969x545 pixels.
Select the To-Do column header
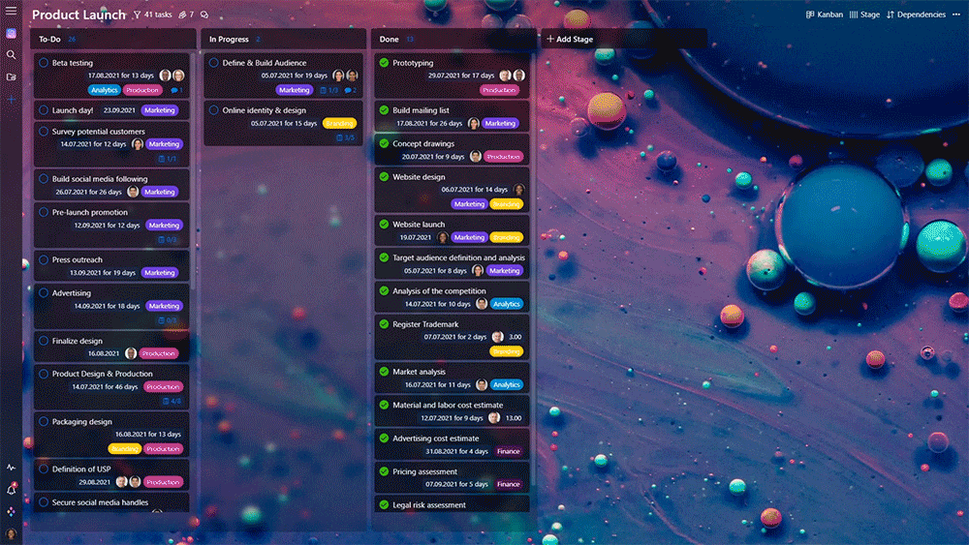49,40
